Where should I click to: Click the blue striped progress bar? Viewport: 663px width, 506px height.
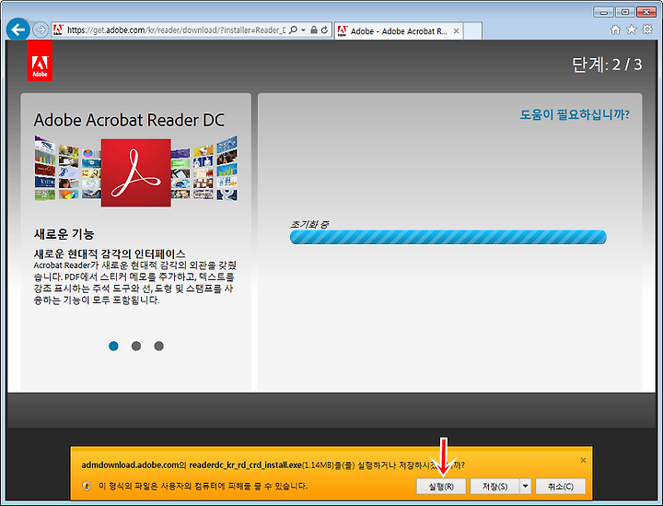(448, 238)
